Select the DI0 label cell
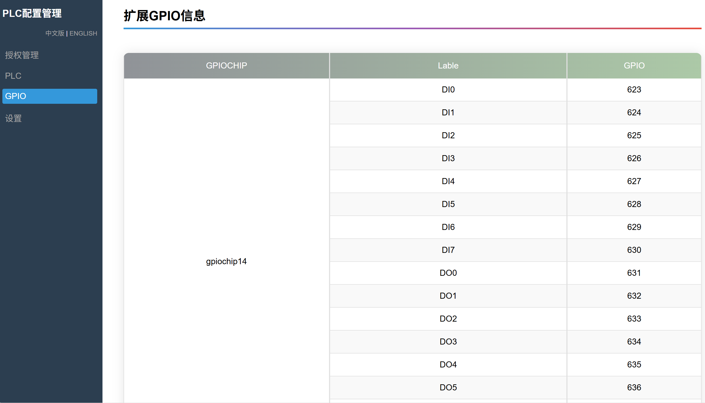The image size is (705, 403). 448,90
